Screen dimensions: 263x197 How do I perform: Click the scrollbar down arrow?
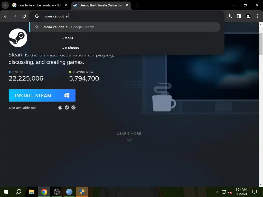point(261,185)
